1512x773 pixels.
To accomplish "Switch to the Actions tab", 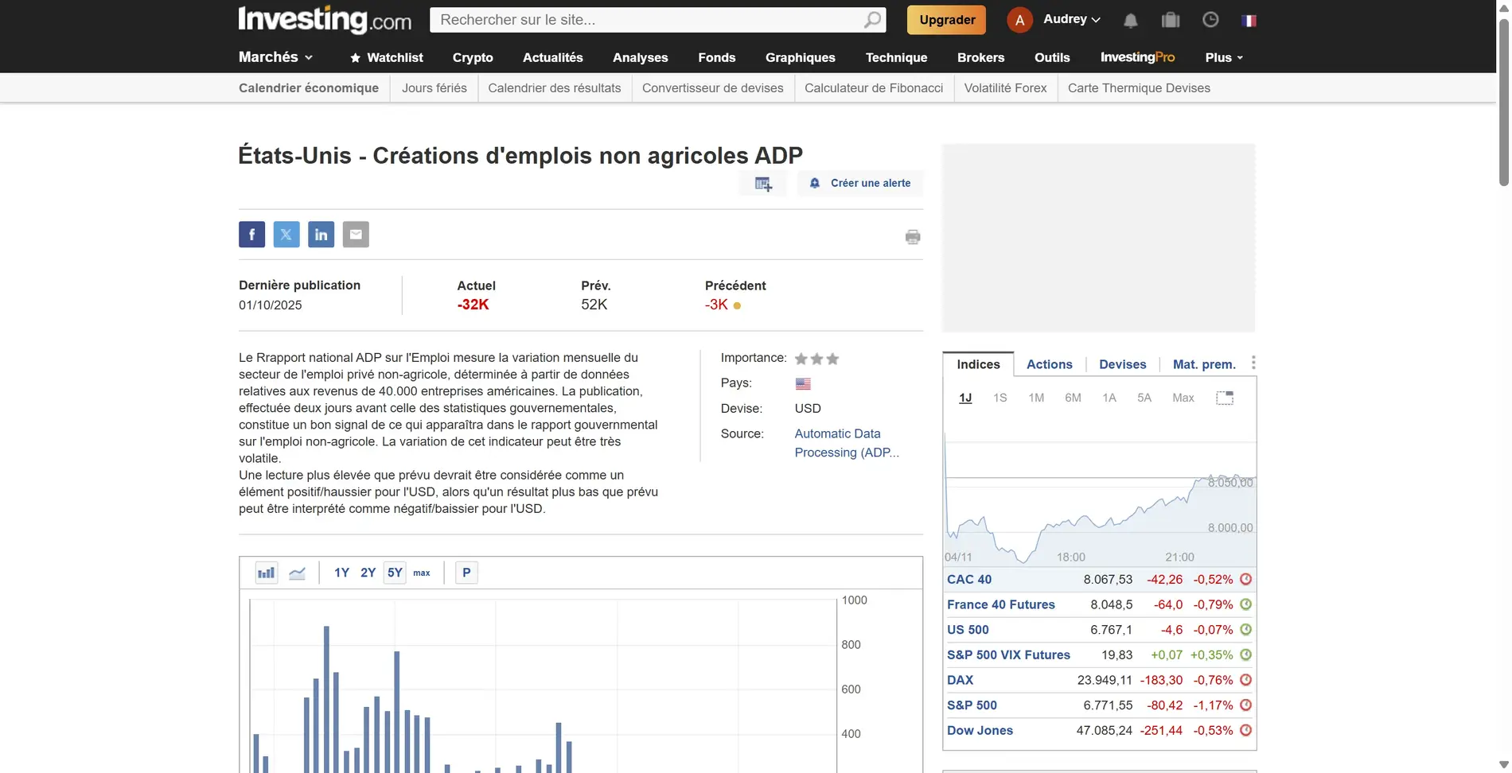I will 1049,364.
